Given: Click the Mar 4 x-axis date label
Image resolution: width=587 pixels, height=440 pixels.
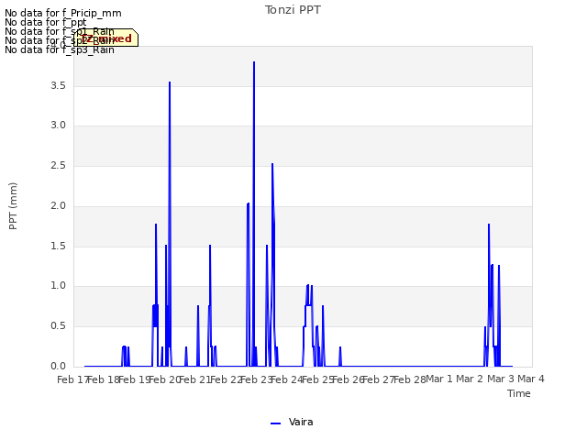Looking at the screenshot, I should click(x=531, y=379).
